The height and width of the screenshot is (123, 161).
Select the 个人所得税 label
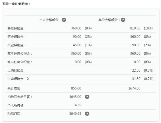tap(16, 105)
